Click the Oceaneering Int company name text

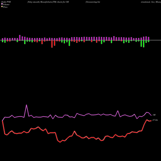[93, 2]
